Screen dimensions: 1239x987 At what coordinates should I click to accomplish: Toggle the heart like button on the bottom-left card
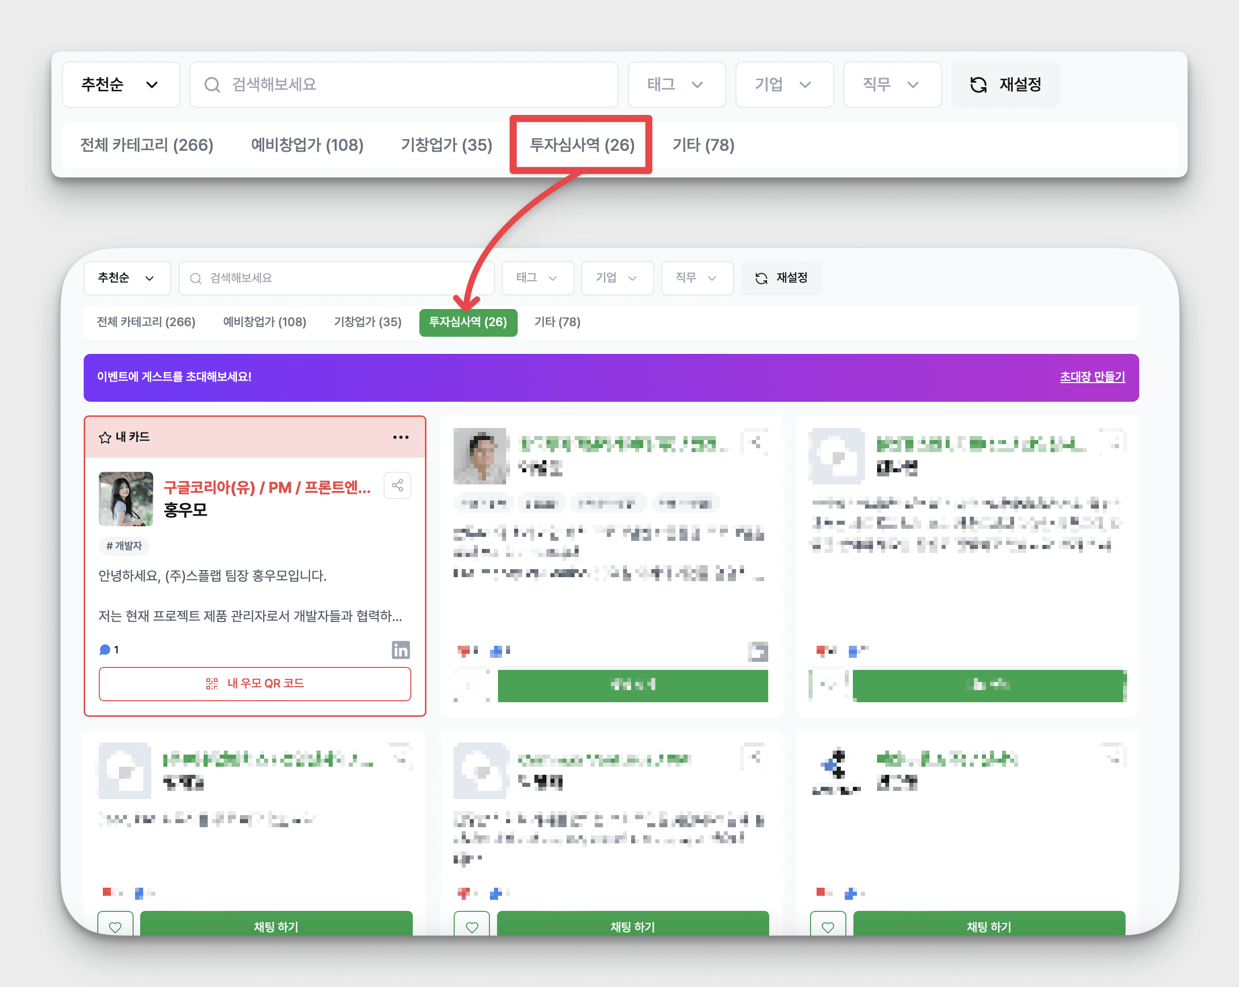pos(115,926)
